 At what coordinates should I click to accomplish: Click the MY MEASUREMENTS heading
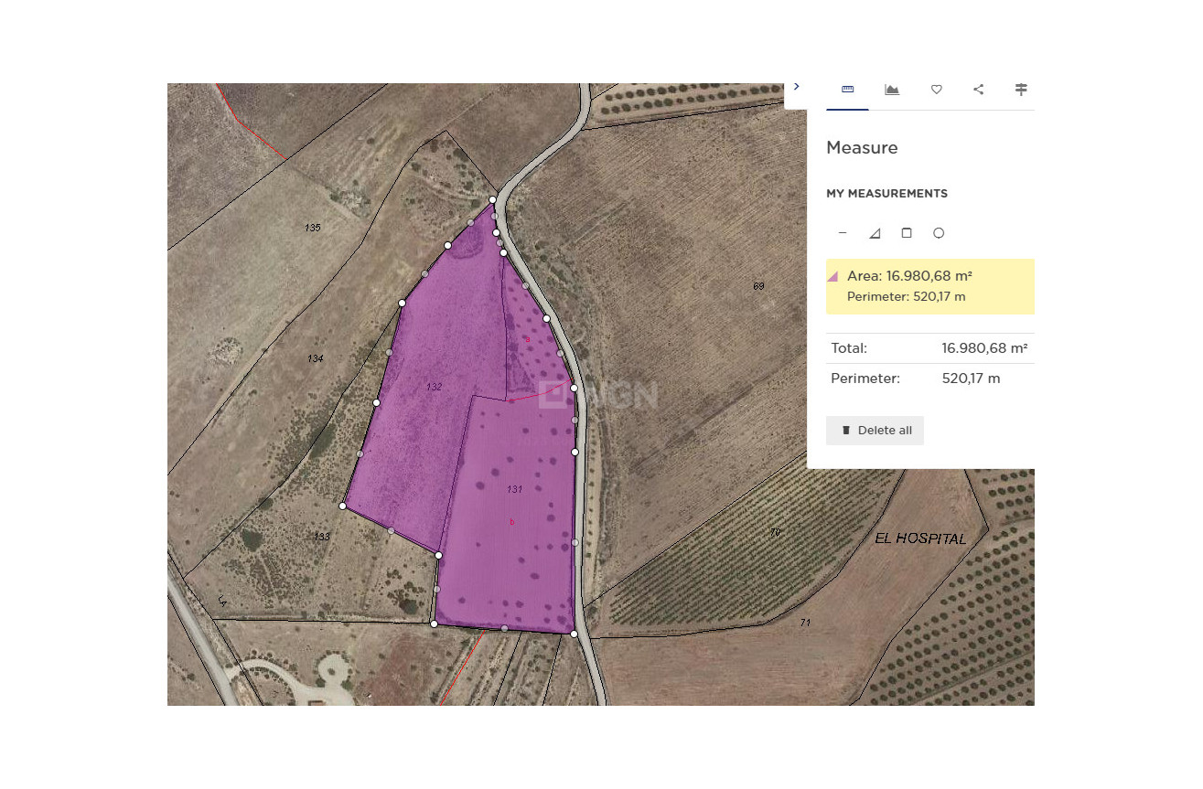[886, 194]
